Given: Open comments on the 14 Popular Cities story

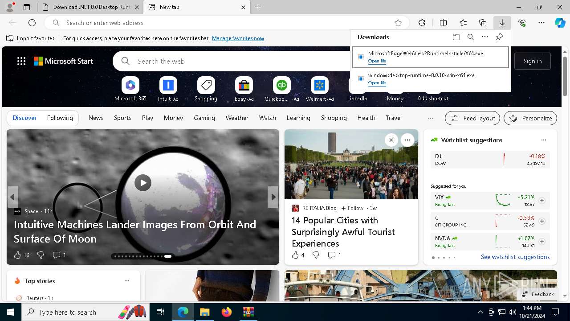Looking at the screenshot, I should point(334,255).
